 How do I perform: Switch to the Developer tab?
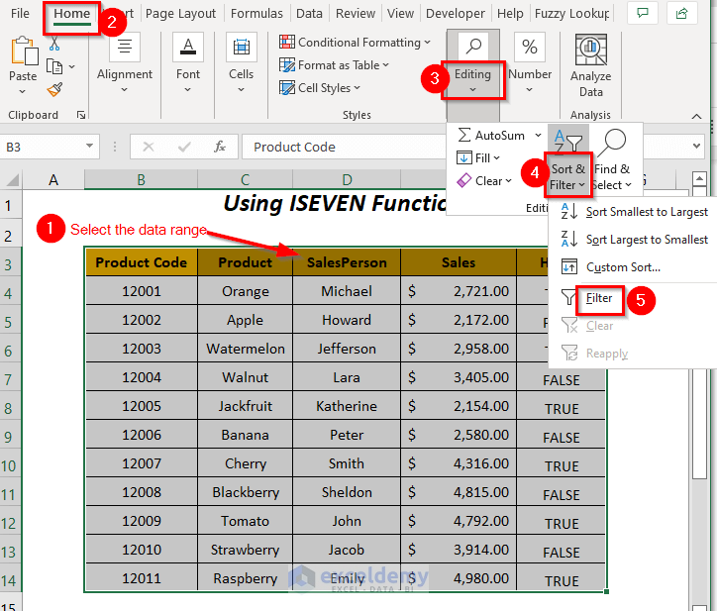pos(455,14)
